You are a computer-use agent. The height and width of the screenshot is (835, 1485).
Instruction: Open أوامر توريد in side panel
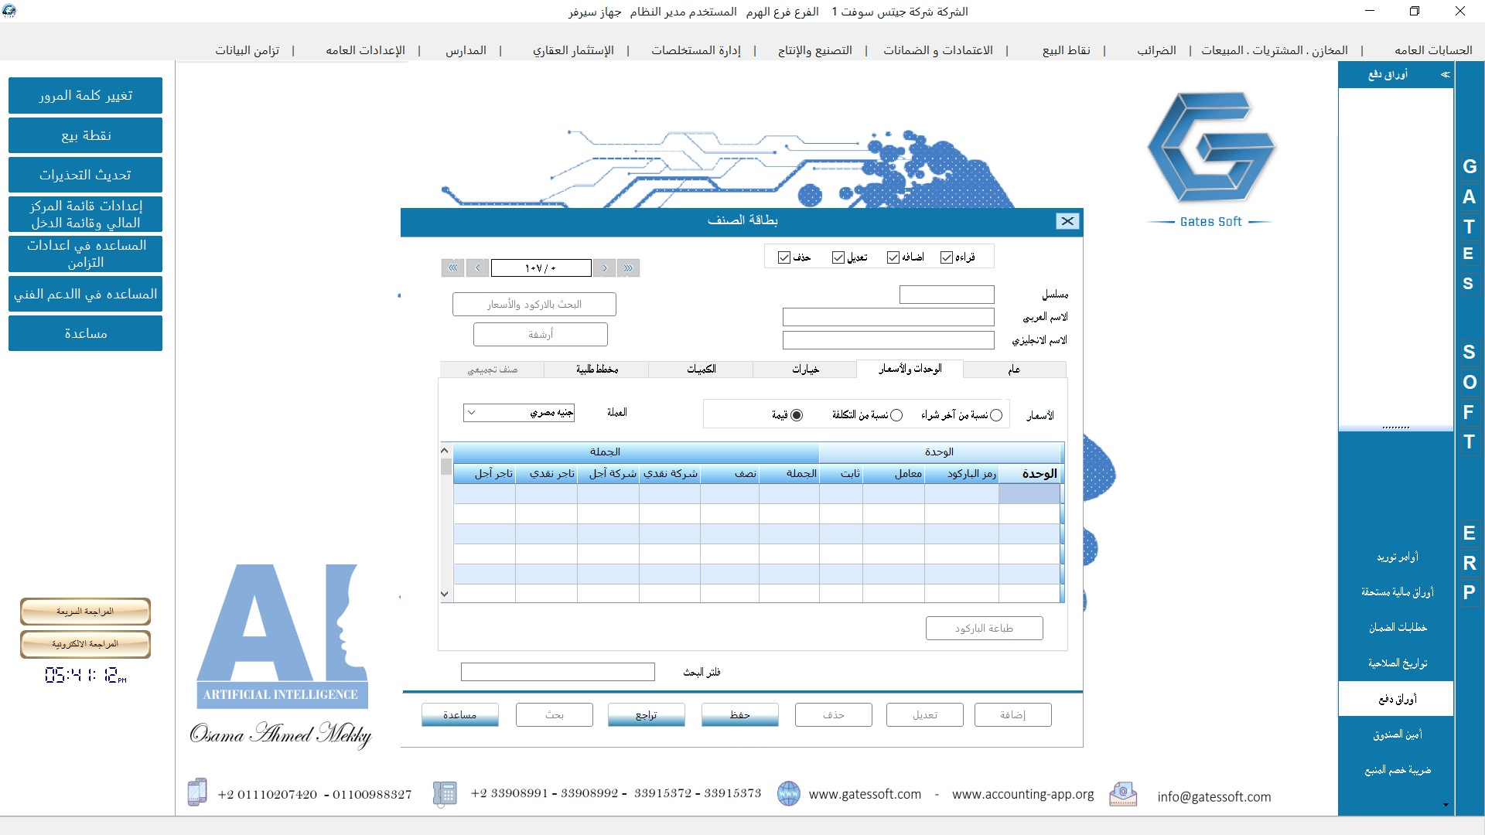1397,557
